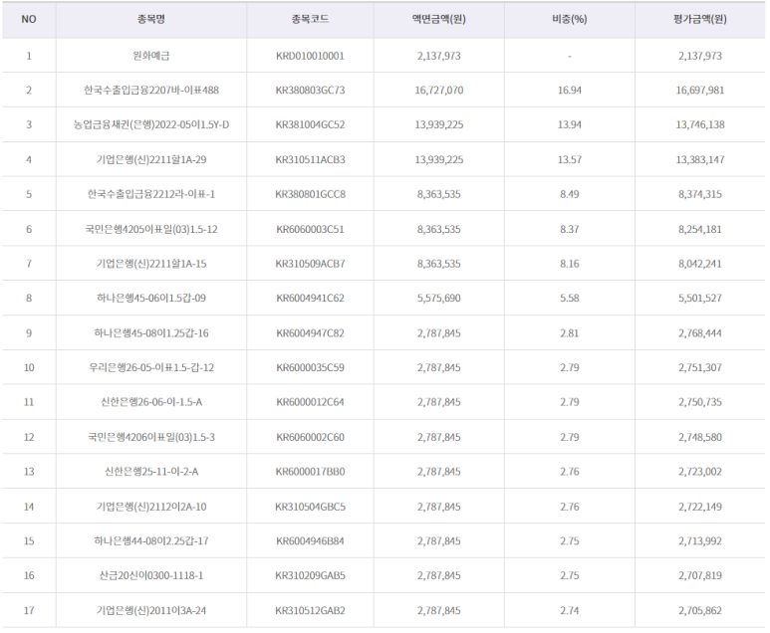Click valuation amount 8,042,241
Image resolution: width=770 pixels, height=633 pixels.
[x=700, y=264]
